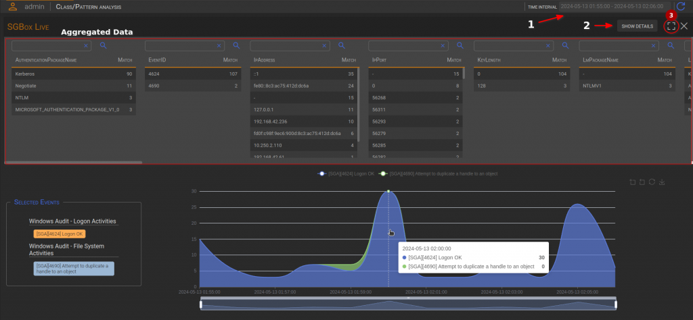Image resolution: width=693 pixels, height=320 pixels.
Task: Select the fe80::8c3:ac75:412d:dc6a address row
Action: click(x=303, y=86)
